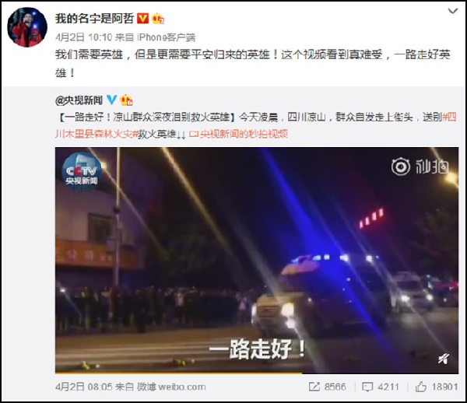Open the 央视新闻的秒拍视频 link
The height and width of the screenshot is (403, 467).
point(239,135)
